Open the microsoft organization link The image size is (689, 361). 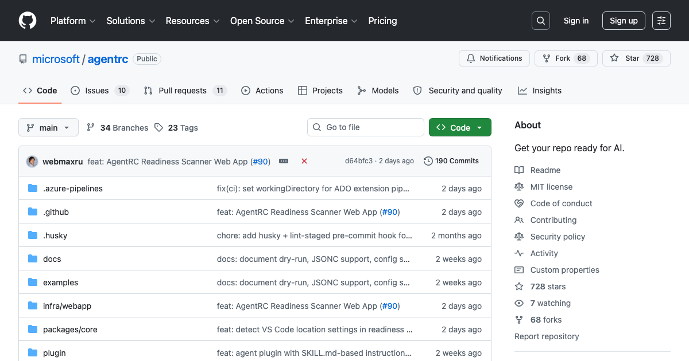point(56,59)
